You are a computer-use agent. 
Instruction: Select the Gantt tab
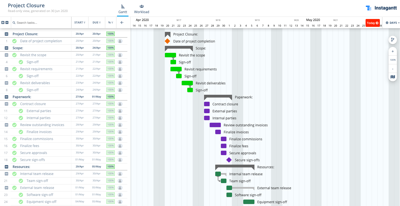click(123, 9)
